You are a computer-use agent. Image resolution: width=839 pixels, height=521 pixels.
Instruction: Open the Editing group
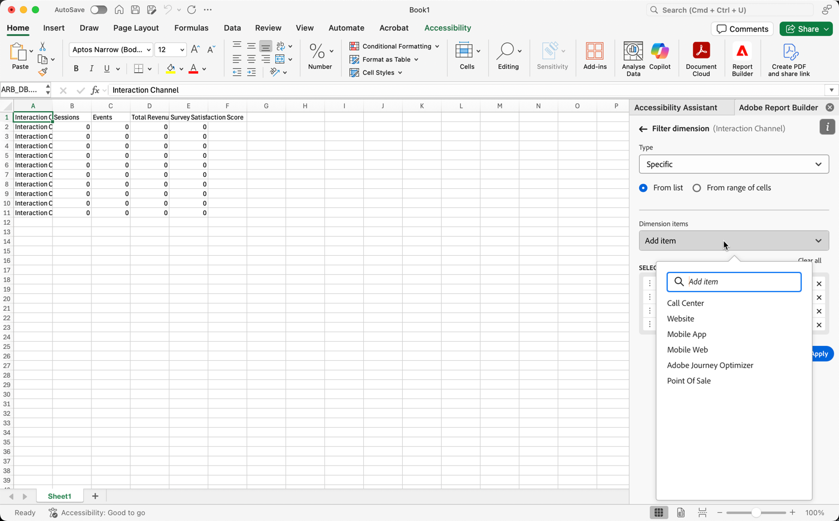click(508, 56)
